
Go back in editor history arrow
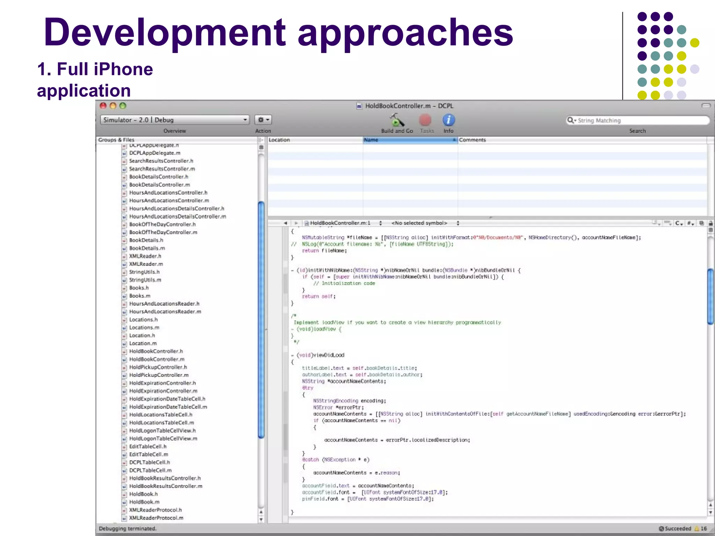(x=285, y=223)
